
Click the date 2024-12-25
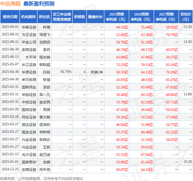(x=10, y=169)
